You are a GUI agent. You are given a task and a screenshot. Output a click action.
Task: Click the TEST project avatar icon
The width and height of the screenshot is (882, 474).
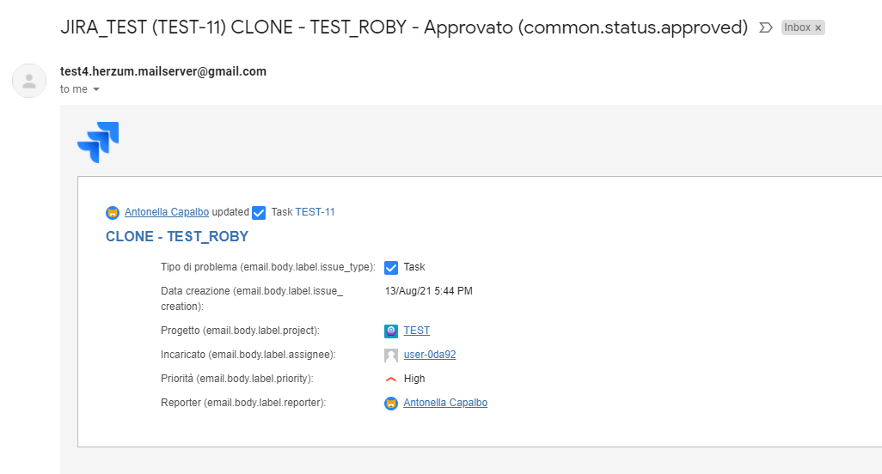[x=391, y=331]
